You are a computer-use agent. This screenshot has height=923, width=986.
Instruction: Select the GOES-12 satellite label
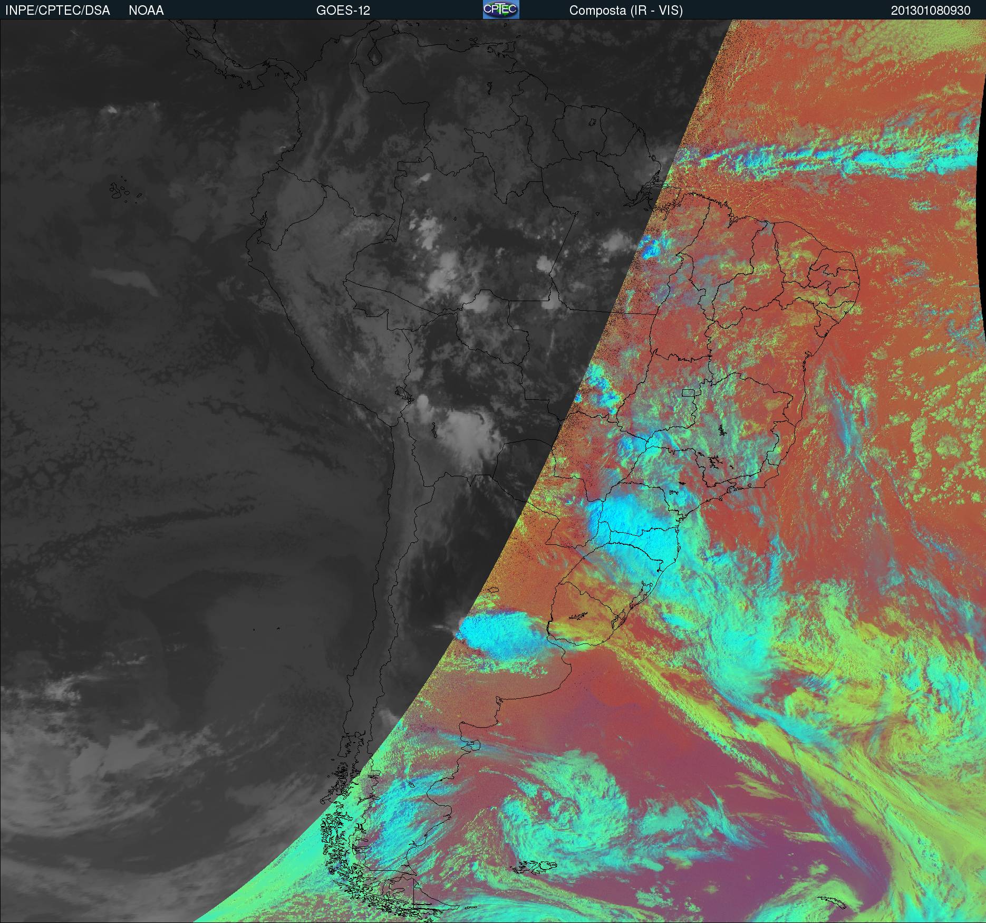[343, 11]
